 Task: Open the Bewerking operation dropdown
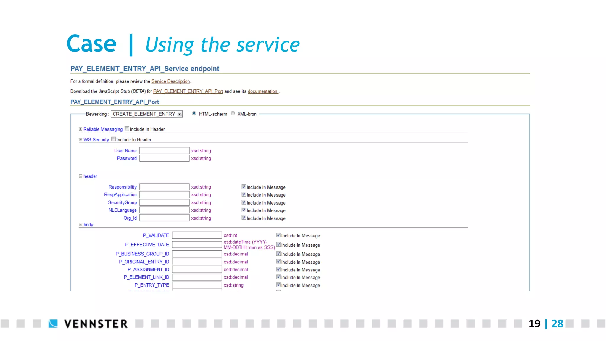coord(180,114)
